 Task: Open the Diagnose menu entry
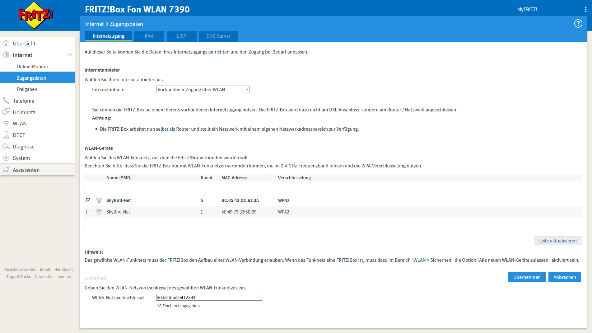click(24, 147)
